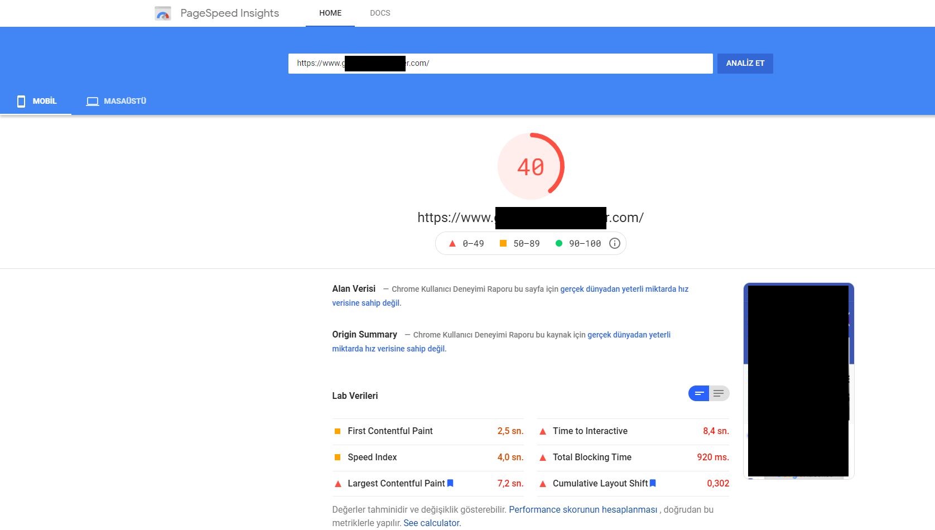This screenshot has width=935, height=530.
Task: Click the bookmark icon beside Largest Contentful Paint
Action: (450, 483)
